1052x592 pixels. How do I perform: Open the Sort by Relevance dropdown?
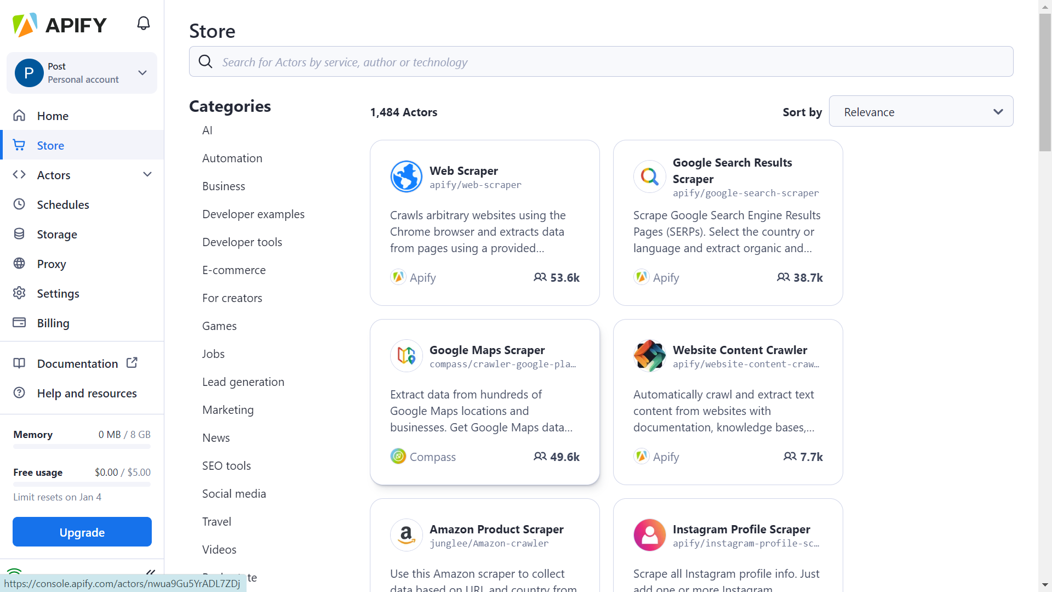[921, 111]
